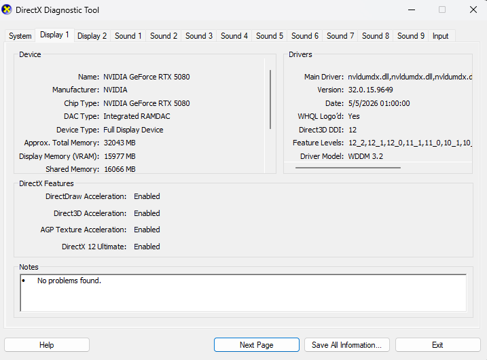Go to the Sound 8 tab
This screenshot has height=360, width=487.
pos(376,36)
